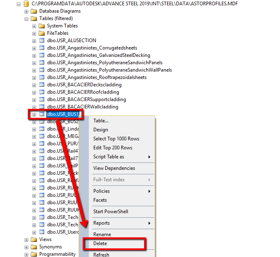Screen dimensions: 280x257
Task: Select the Synonyms folder label
Action: [x=50, y=247]
